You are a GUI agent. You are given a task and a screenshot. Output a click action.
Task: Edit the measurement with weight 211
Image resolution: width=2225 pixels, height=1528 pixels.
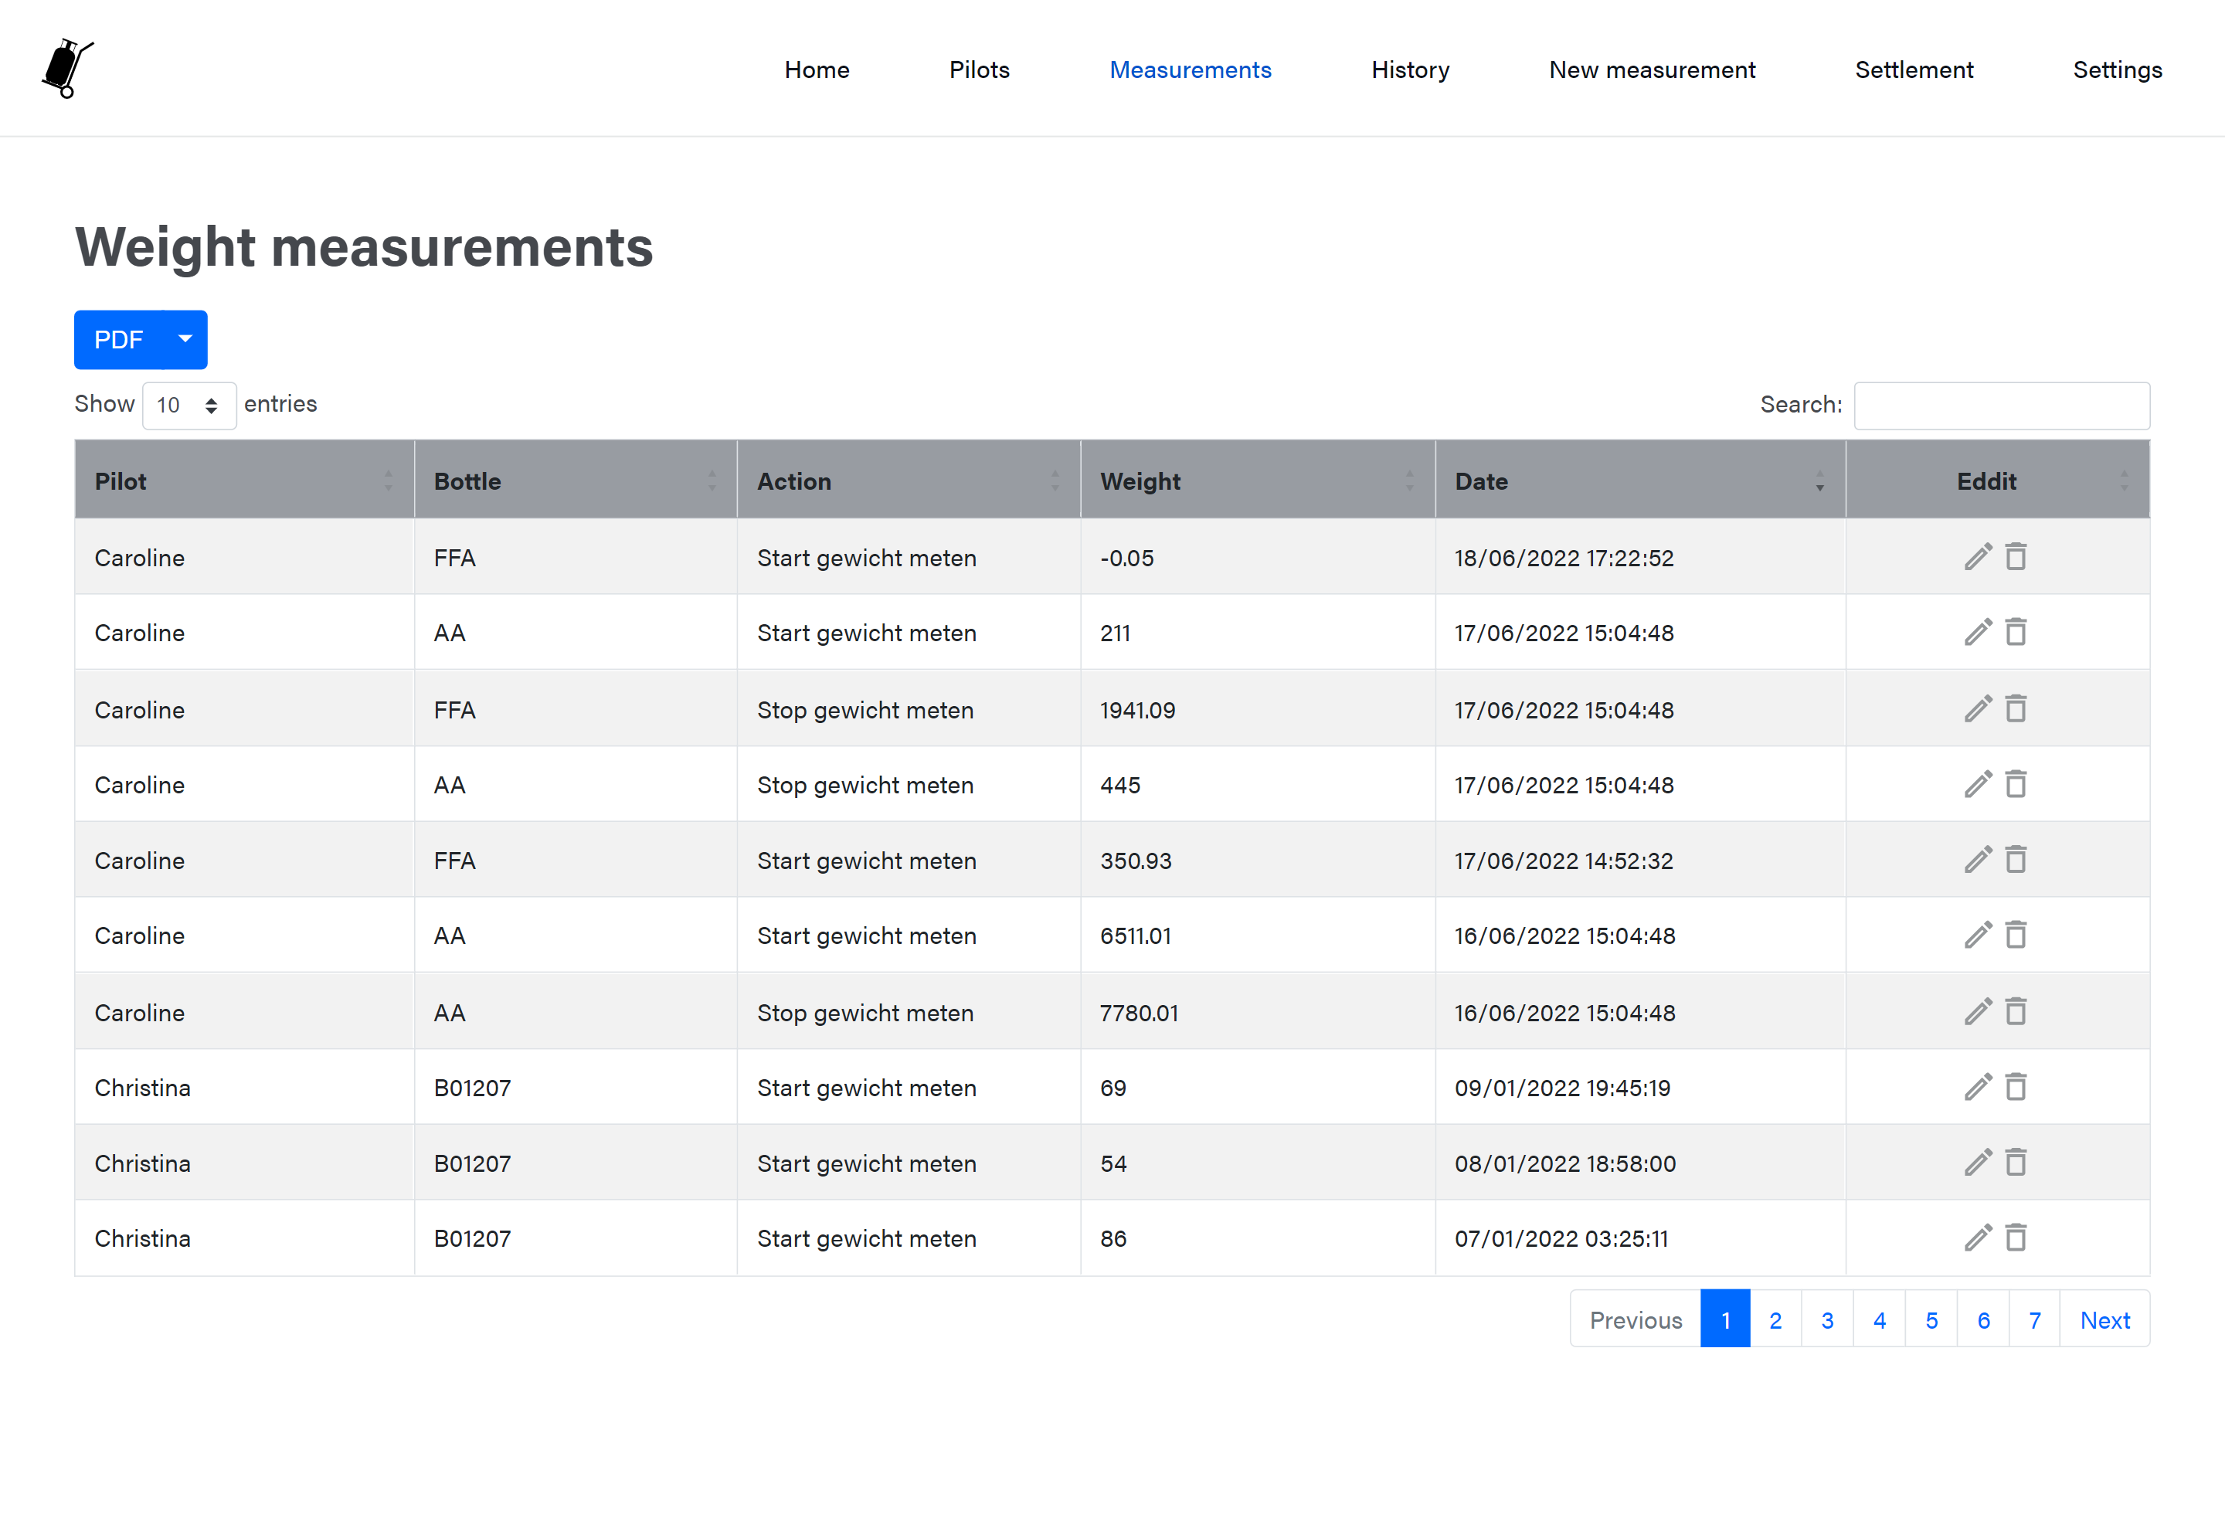1978,632
